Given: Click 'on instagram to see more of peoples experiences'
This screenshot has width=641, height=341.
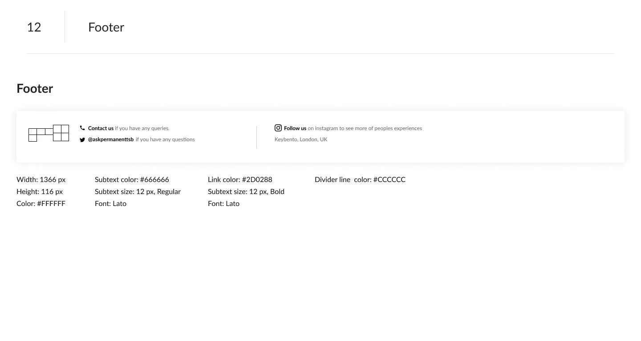Looking at the screenshot, I should [x=365, y=128].
